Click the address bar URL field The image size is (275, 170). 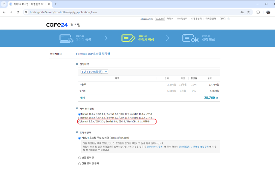133,12
